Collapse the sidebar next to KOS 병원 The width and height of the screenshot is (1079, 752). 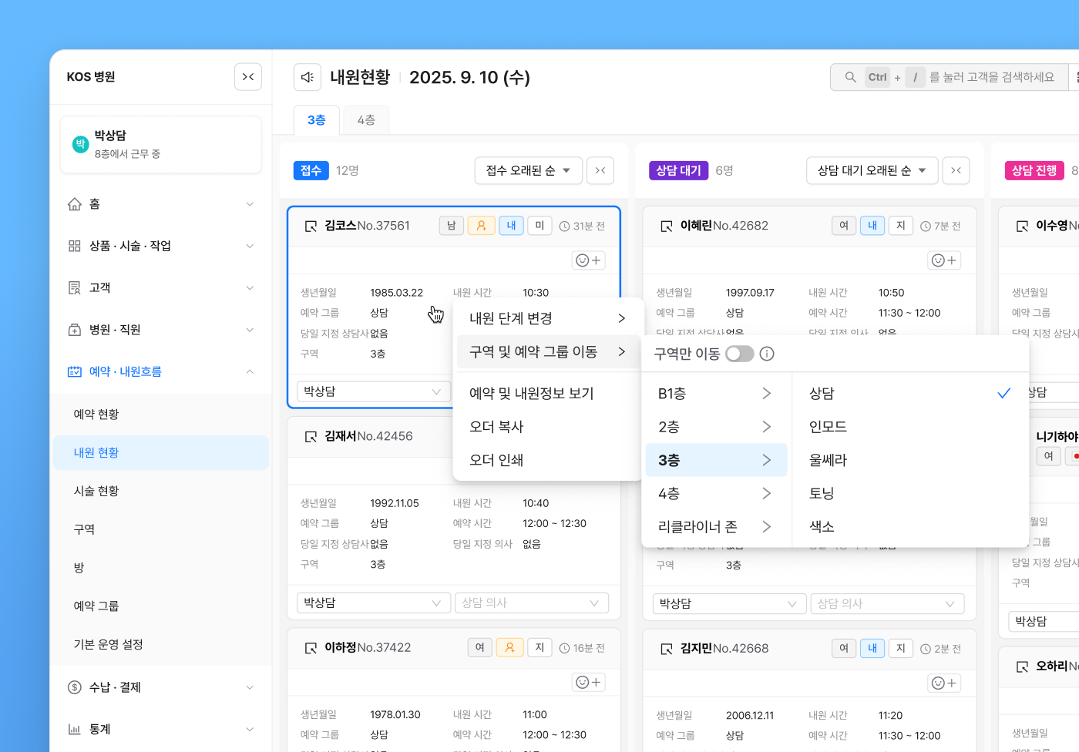(248, 77)
